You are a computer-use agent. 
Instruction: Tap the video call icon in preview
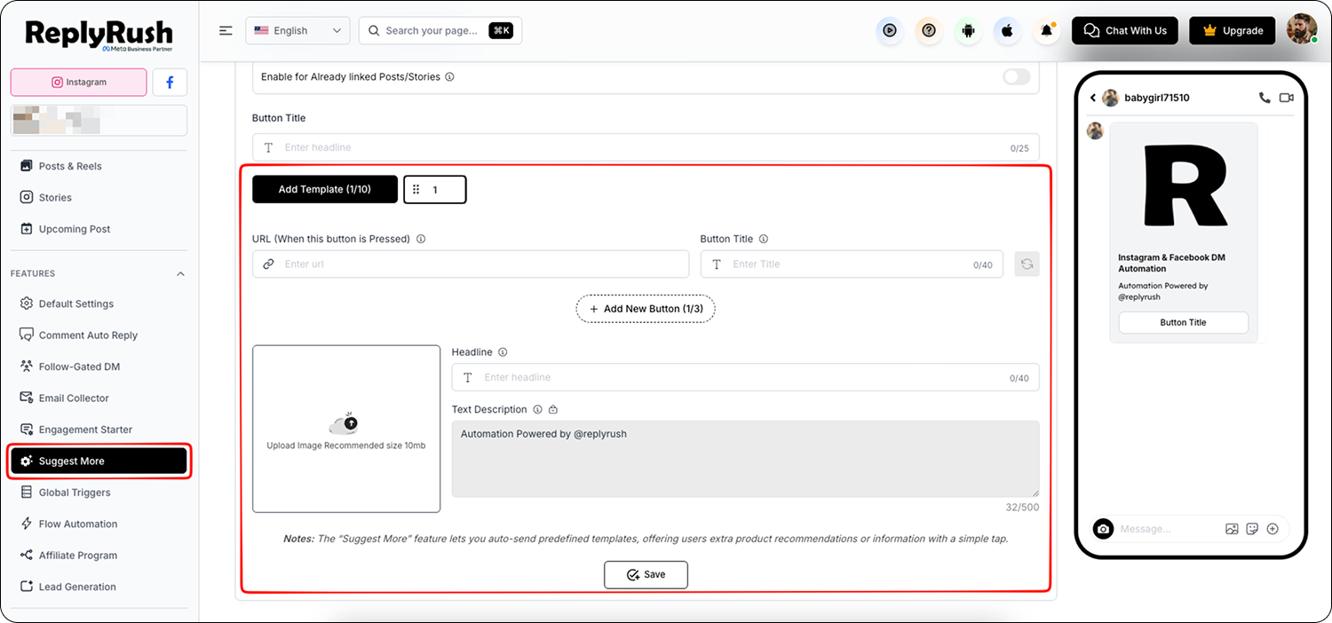tap(1286, 98)
